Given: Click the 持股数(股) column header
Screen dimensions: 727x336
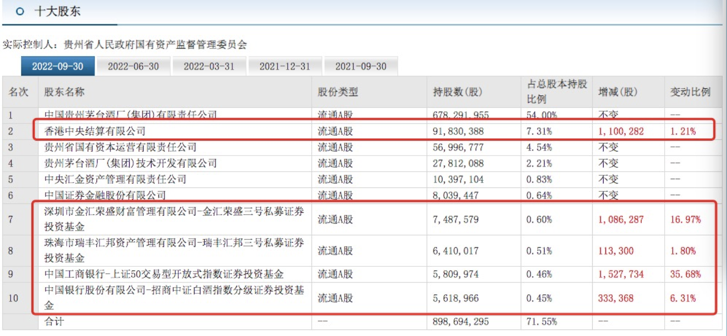Looking at the screenshot, I should pyautogui.click(x=457, y=92).
